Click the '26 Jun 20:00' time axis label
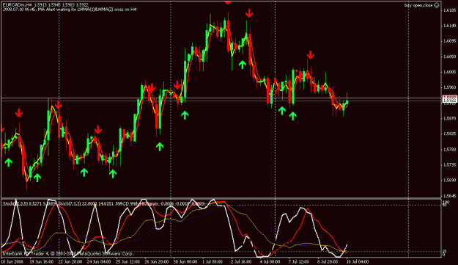This screenshot has height=265, width=458. coord(157,261)
